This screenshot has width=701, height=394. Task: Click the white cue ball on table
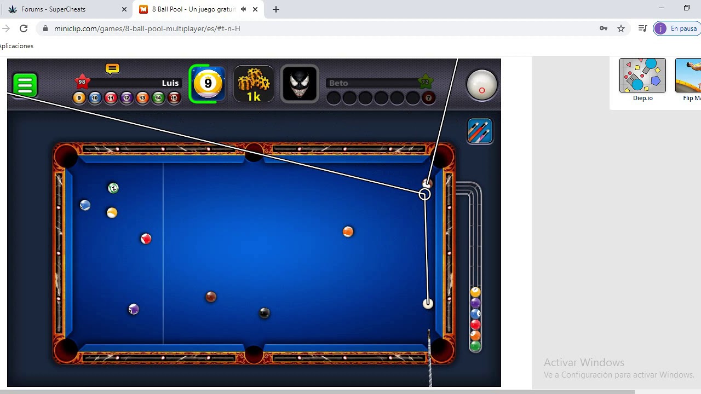coord(428,304)
